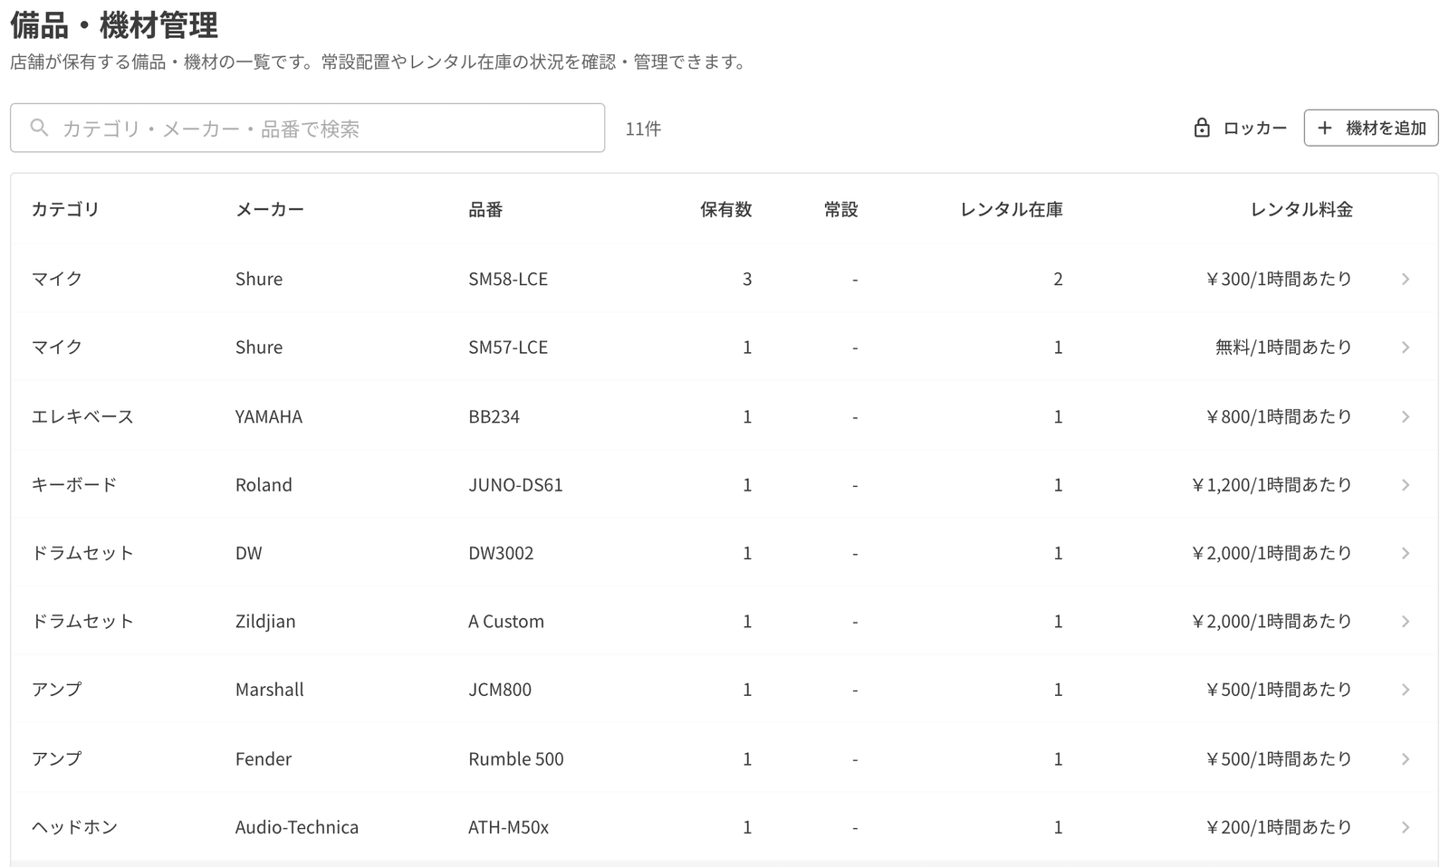Expand the SM57-LCE row chevron
1449x867 pixels.
pyautogui.click(x=1406, y=348)
